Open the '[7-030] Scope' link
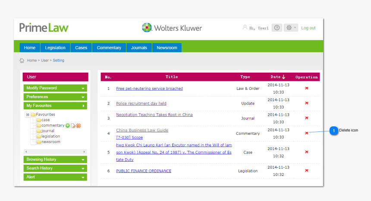The width and height of the screenshot is (371, 201). coord(129,137)
